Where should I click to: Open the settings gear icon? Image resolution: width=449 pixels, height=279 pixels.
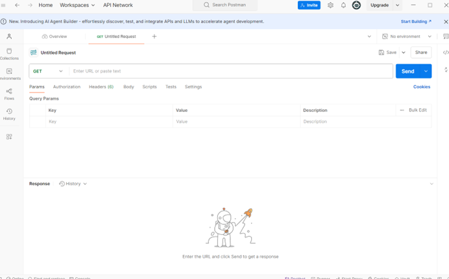pyautogui.click(x=330, y=5)
